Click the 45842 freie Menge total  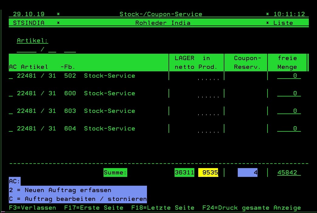(289, 172)
